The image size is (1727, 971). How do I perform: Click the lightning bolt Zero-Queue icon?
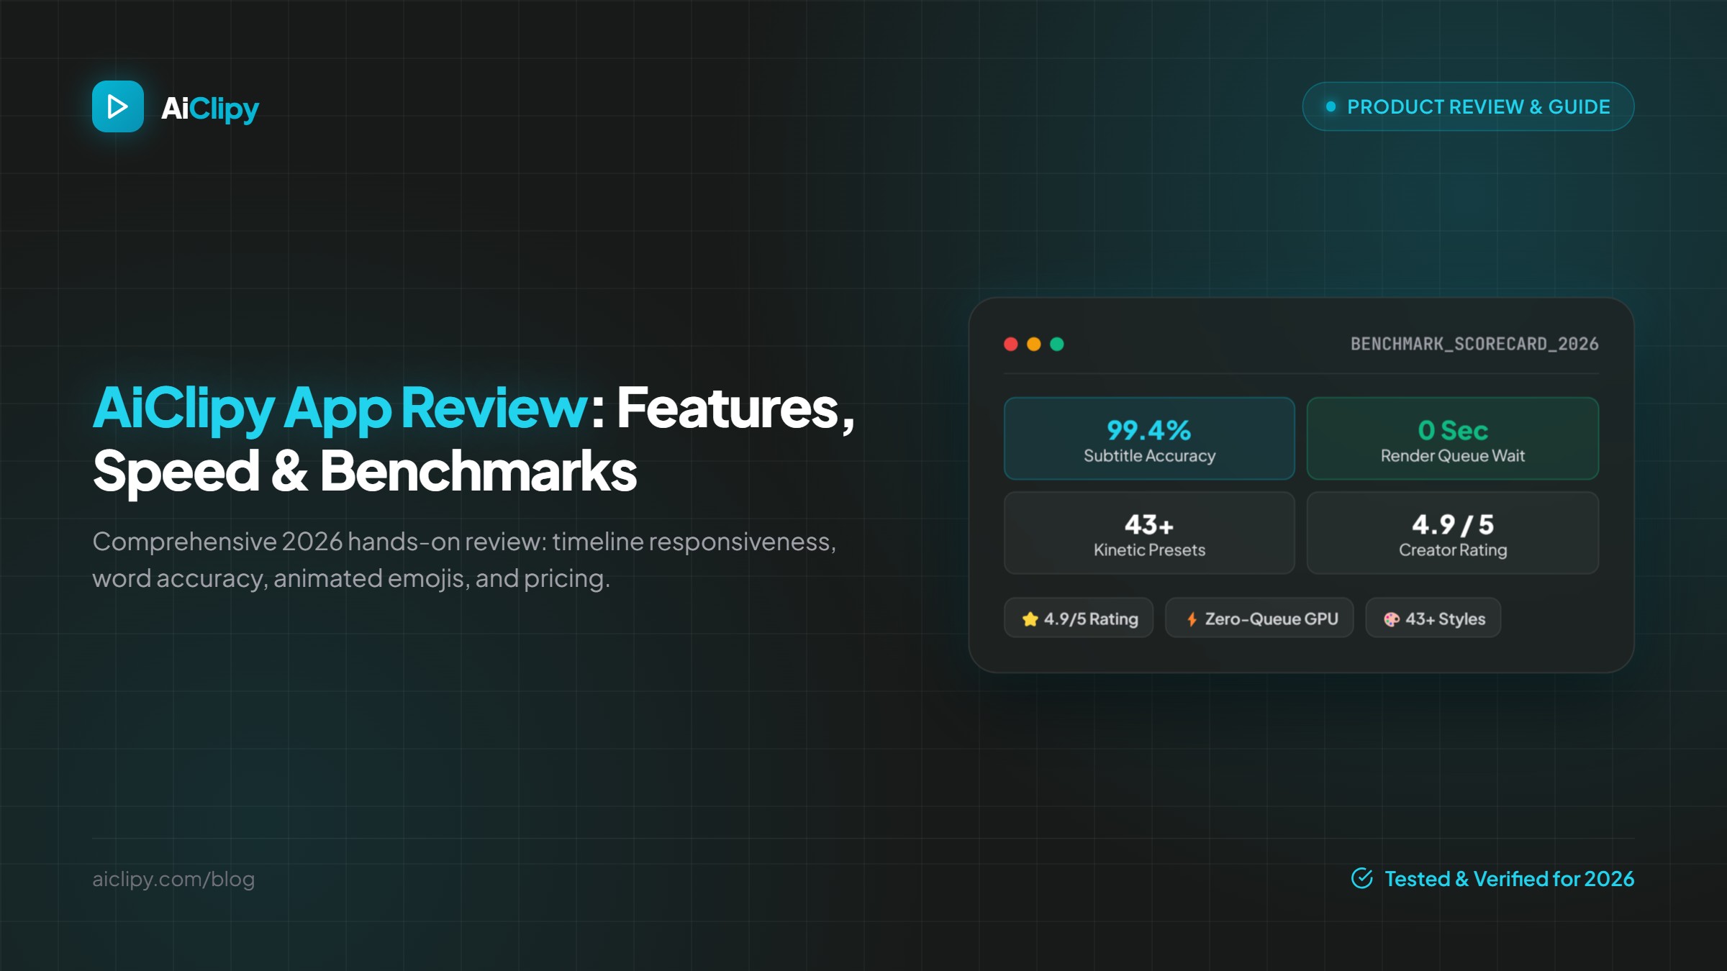1192,619
